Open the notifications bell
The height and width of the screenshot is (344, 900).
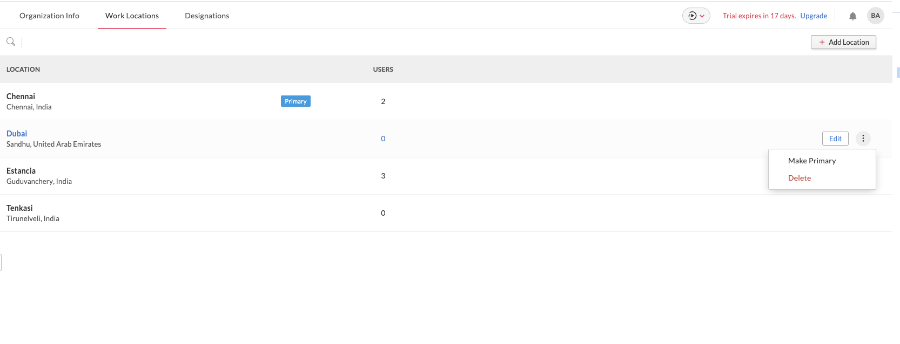852,16
